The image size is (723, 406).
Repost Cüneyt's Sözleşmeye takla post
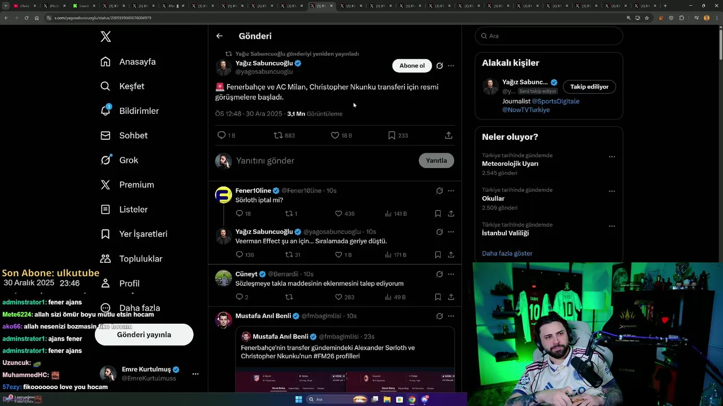(289, 297)
